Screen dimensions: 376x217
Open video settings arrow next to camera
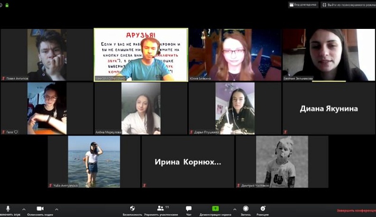pyautogui.click(x=56, y=209)
